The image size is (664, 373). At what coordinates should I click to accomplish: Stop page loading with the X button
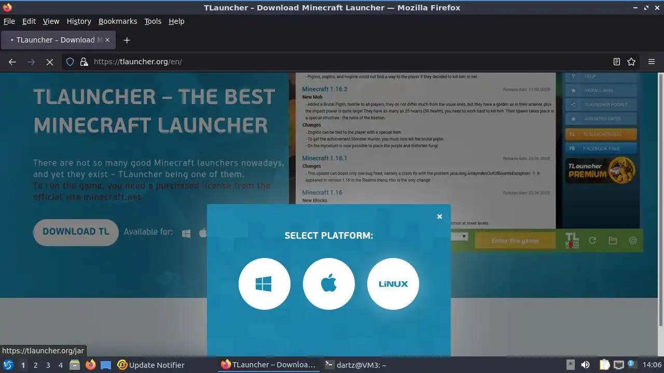click(50, 62)
